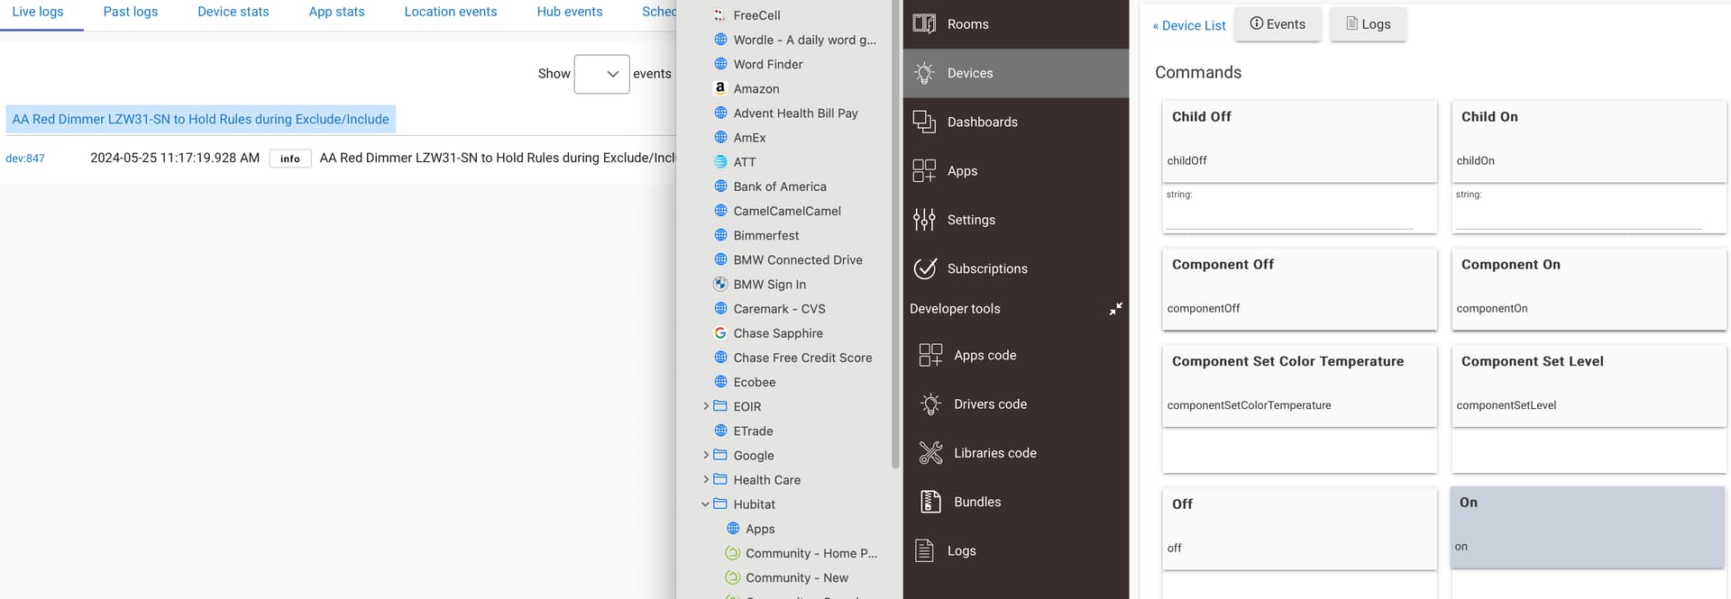
Task: Click the Drivers code bulb icon
Action: (930, 404)
